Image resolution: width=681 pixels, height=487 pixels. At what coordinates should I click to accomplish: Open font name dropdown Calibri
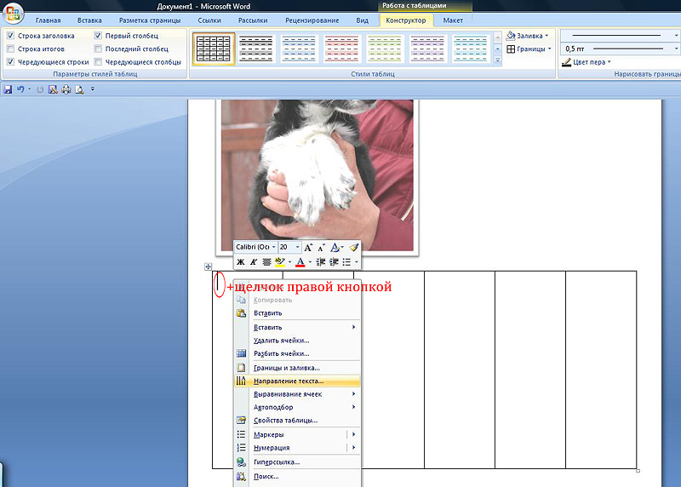273,247
